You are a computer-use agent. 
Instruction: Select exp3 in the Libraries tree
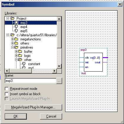pyautogui.click(x=24, y=23)
